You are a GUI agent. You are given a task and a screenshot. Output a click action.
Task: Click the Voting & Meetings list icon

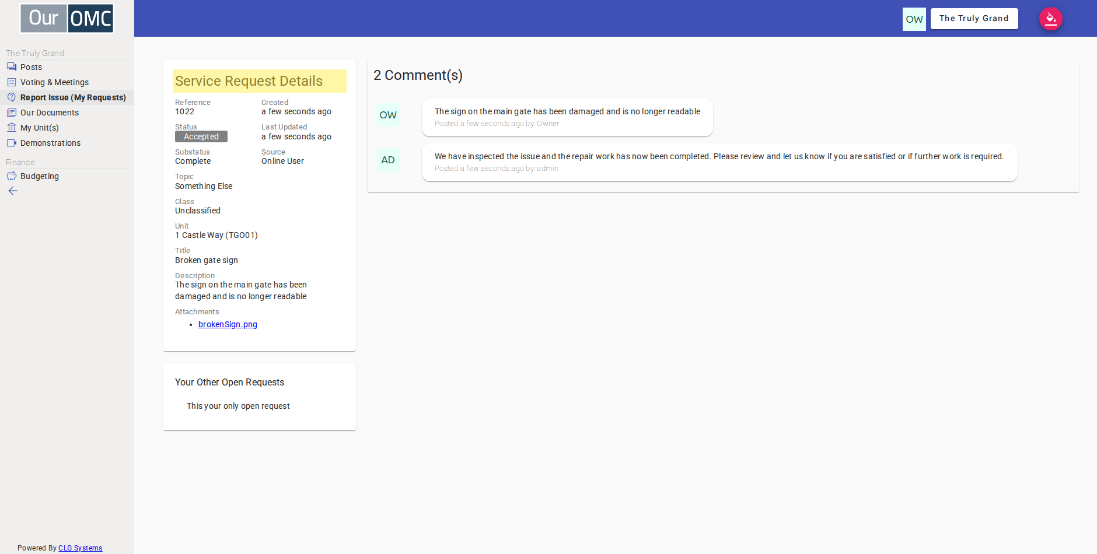click(12, 82)
